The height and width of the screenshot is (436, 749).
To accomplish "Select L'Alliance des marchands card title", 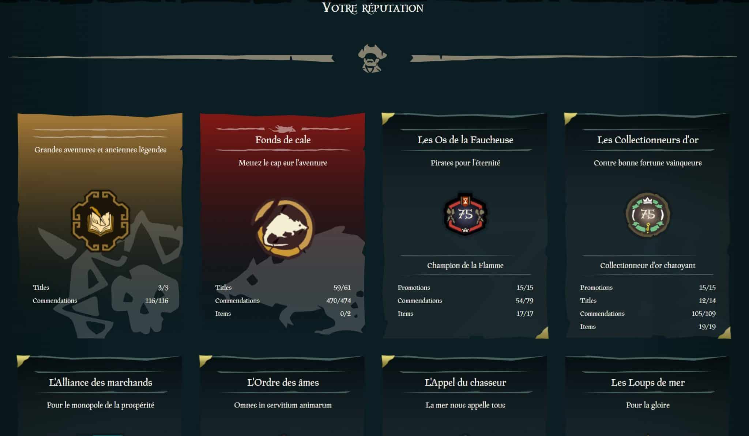I will [x=101, y=383].
